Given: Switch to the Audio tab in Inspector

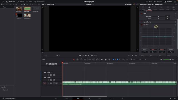Looking at the screenshot, I should click(x=149, y=8).
